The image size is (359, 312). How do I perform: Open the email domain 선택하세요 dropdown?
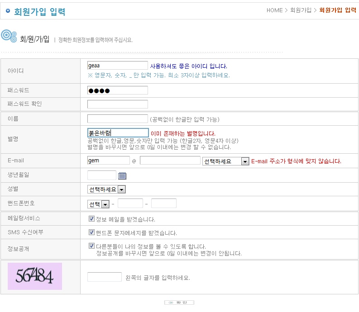[x=226, y=161]
